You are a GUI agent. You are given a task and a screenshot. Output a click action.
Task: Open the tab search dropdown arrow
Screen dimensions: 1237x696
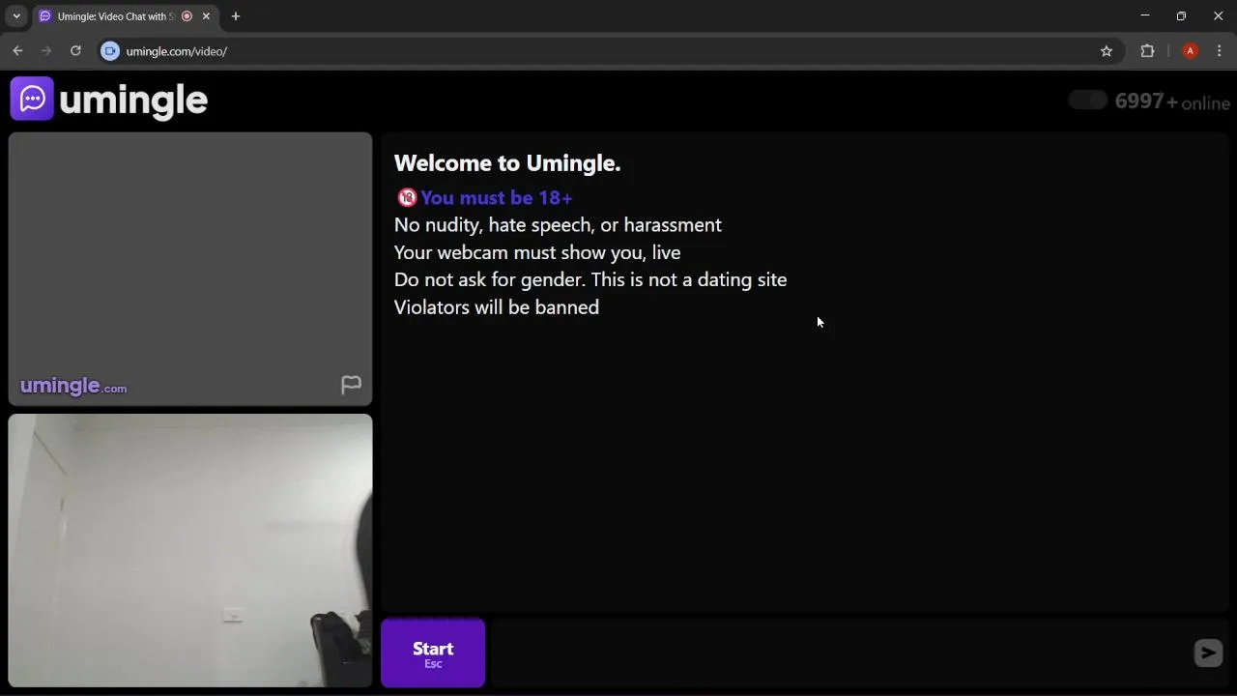click(x=16, y=16)
